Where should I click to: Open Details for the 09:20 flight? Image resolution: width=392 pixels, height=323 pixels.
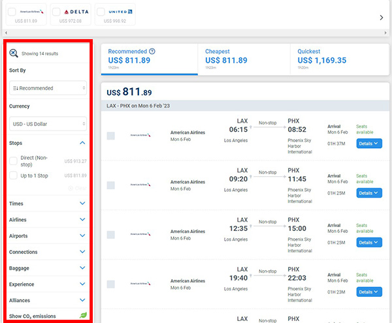pos(369,193)
